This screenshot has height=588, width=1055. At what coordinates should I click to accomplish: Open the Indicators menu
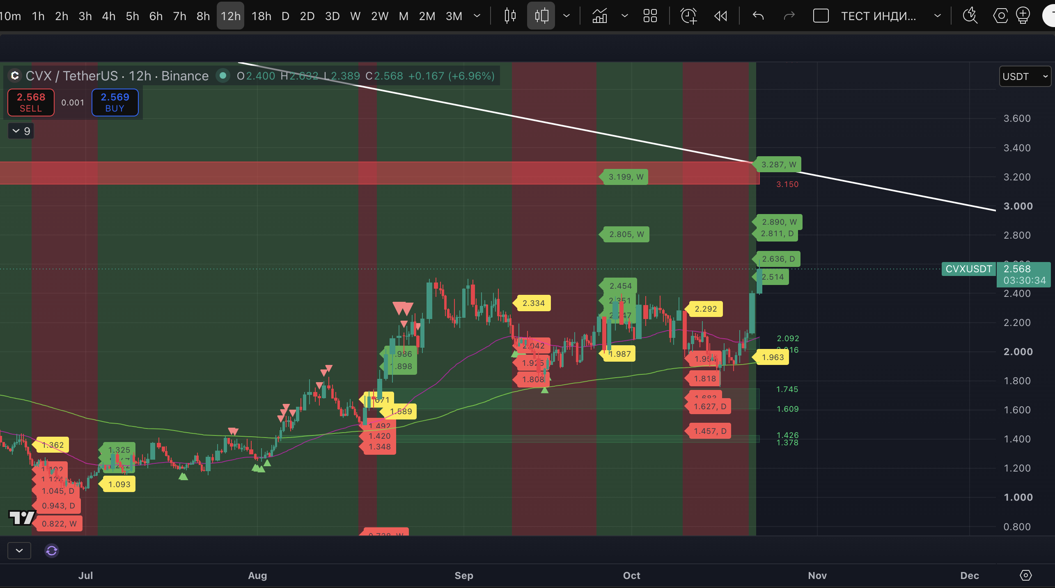(x=600, y=16)
